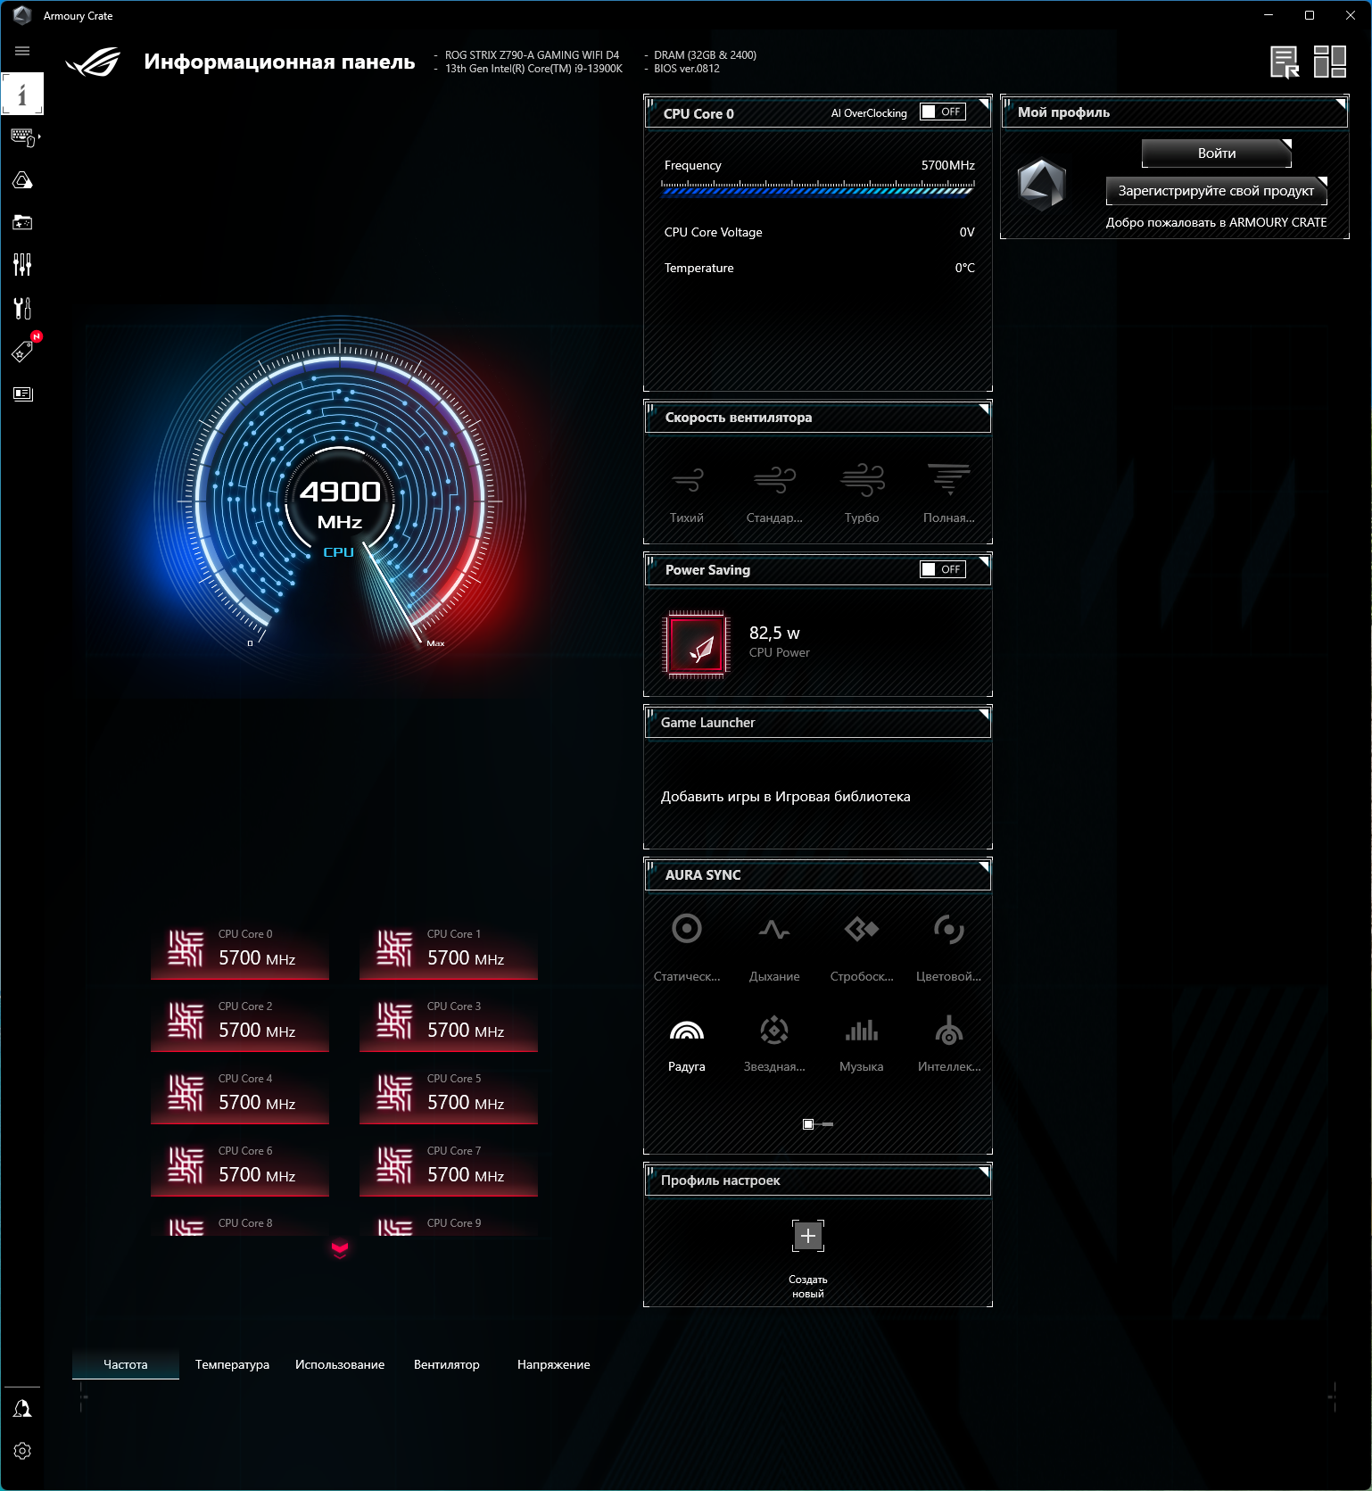The width and height of the screenshot is (1372, 1491).
Task: Open Scenario Profiles sliders icon in sidebar
Action: pos(22,264)
